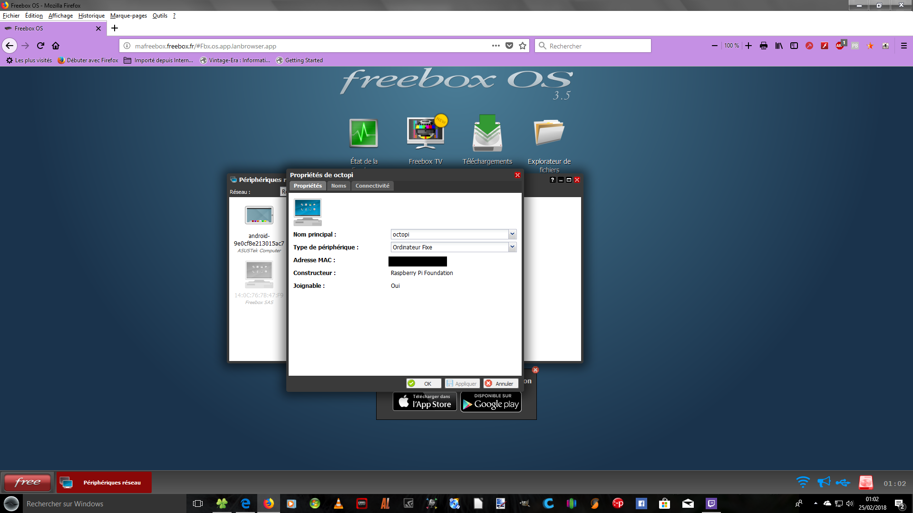Image resolution: width=913 pixels, height=513 pixels.
Task: Click the Nom principal field showing octopi
Action: [x=449, y=234]
